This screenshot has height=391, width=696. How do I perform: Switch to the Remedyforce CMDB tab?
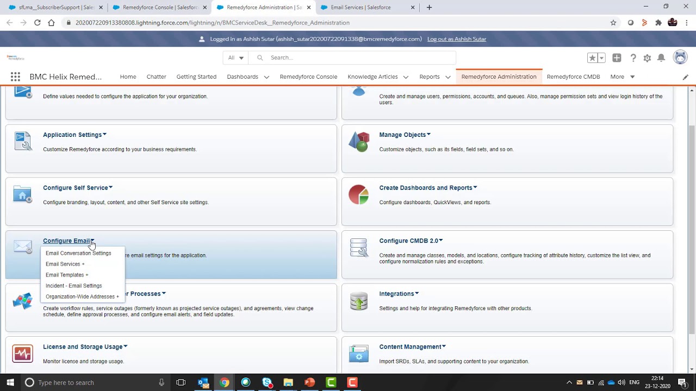pos(573,77)
